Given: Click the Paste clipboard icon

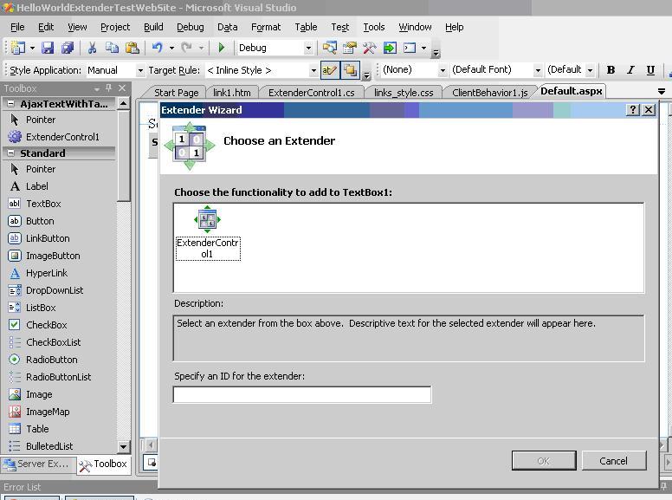Looking at the screenshot, I should coord(132,48).
